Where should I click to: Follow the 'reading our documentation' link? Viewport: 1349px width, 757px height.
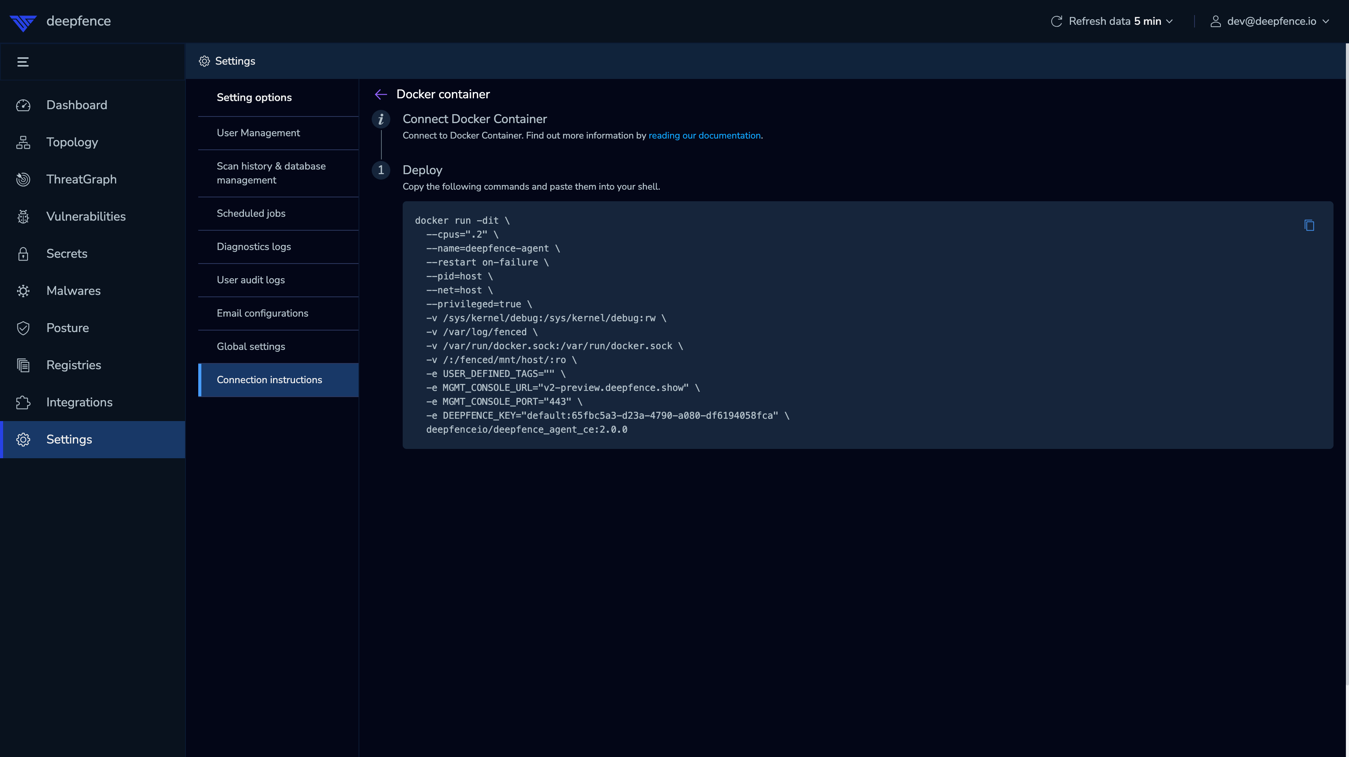(704, 135)
